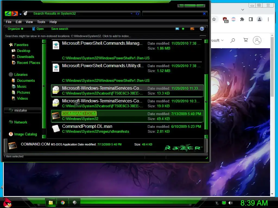Open the Help menu
Image resolution: width=278 pixels, height=208 pixels.
click(53, 22)
